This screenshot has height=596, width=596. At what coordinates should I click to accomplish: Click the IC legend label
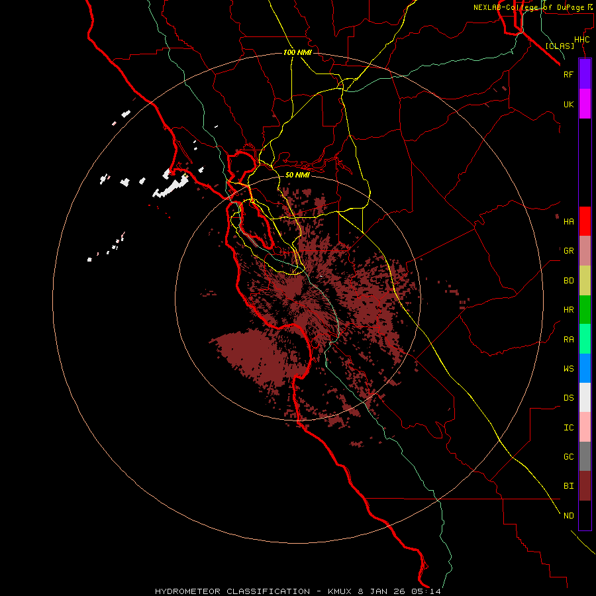[568, 427]
